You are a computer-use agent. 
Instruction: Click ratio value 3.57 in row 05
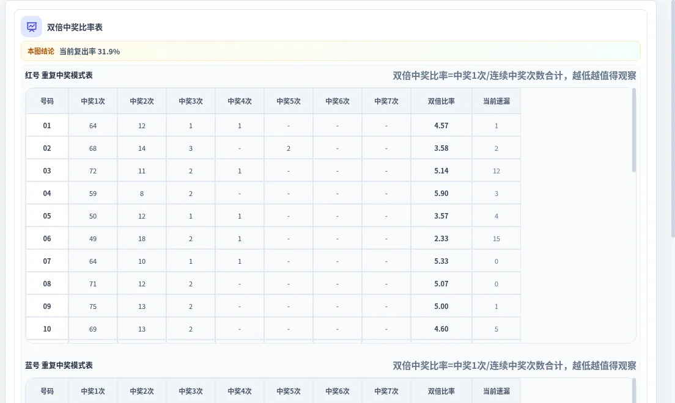pos(441,216)
